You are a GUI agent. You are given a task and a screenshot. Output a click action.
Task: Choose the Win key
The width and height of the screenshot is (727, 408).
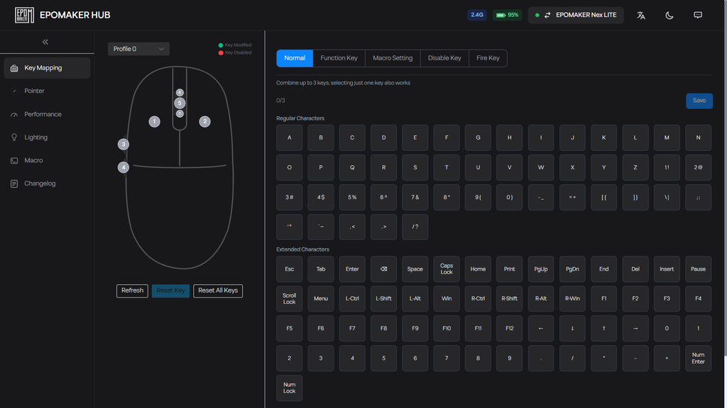[x=447, y=299]
